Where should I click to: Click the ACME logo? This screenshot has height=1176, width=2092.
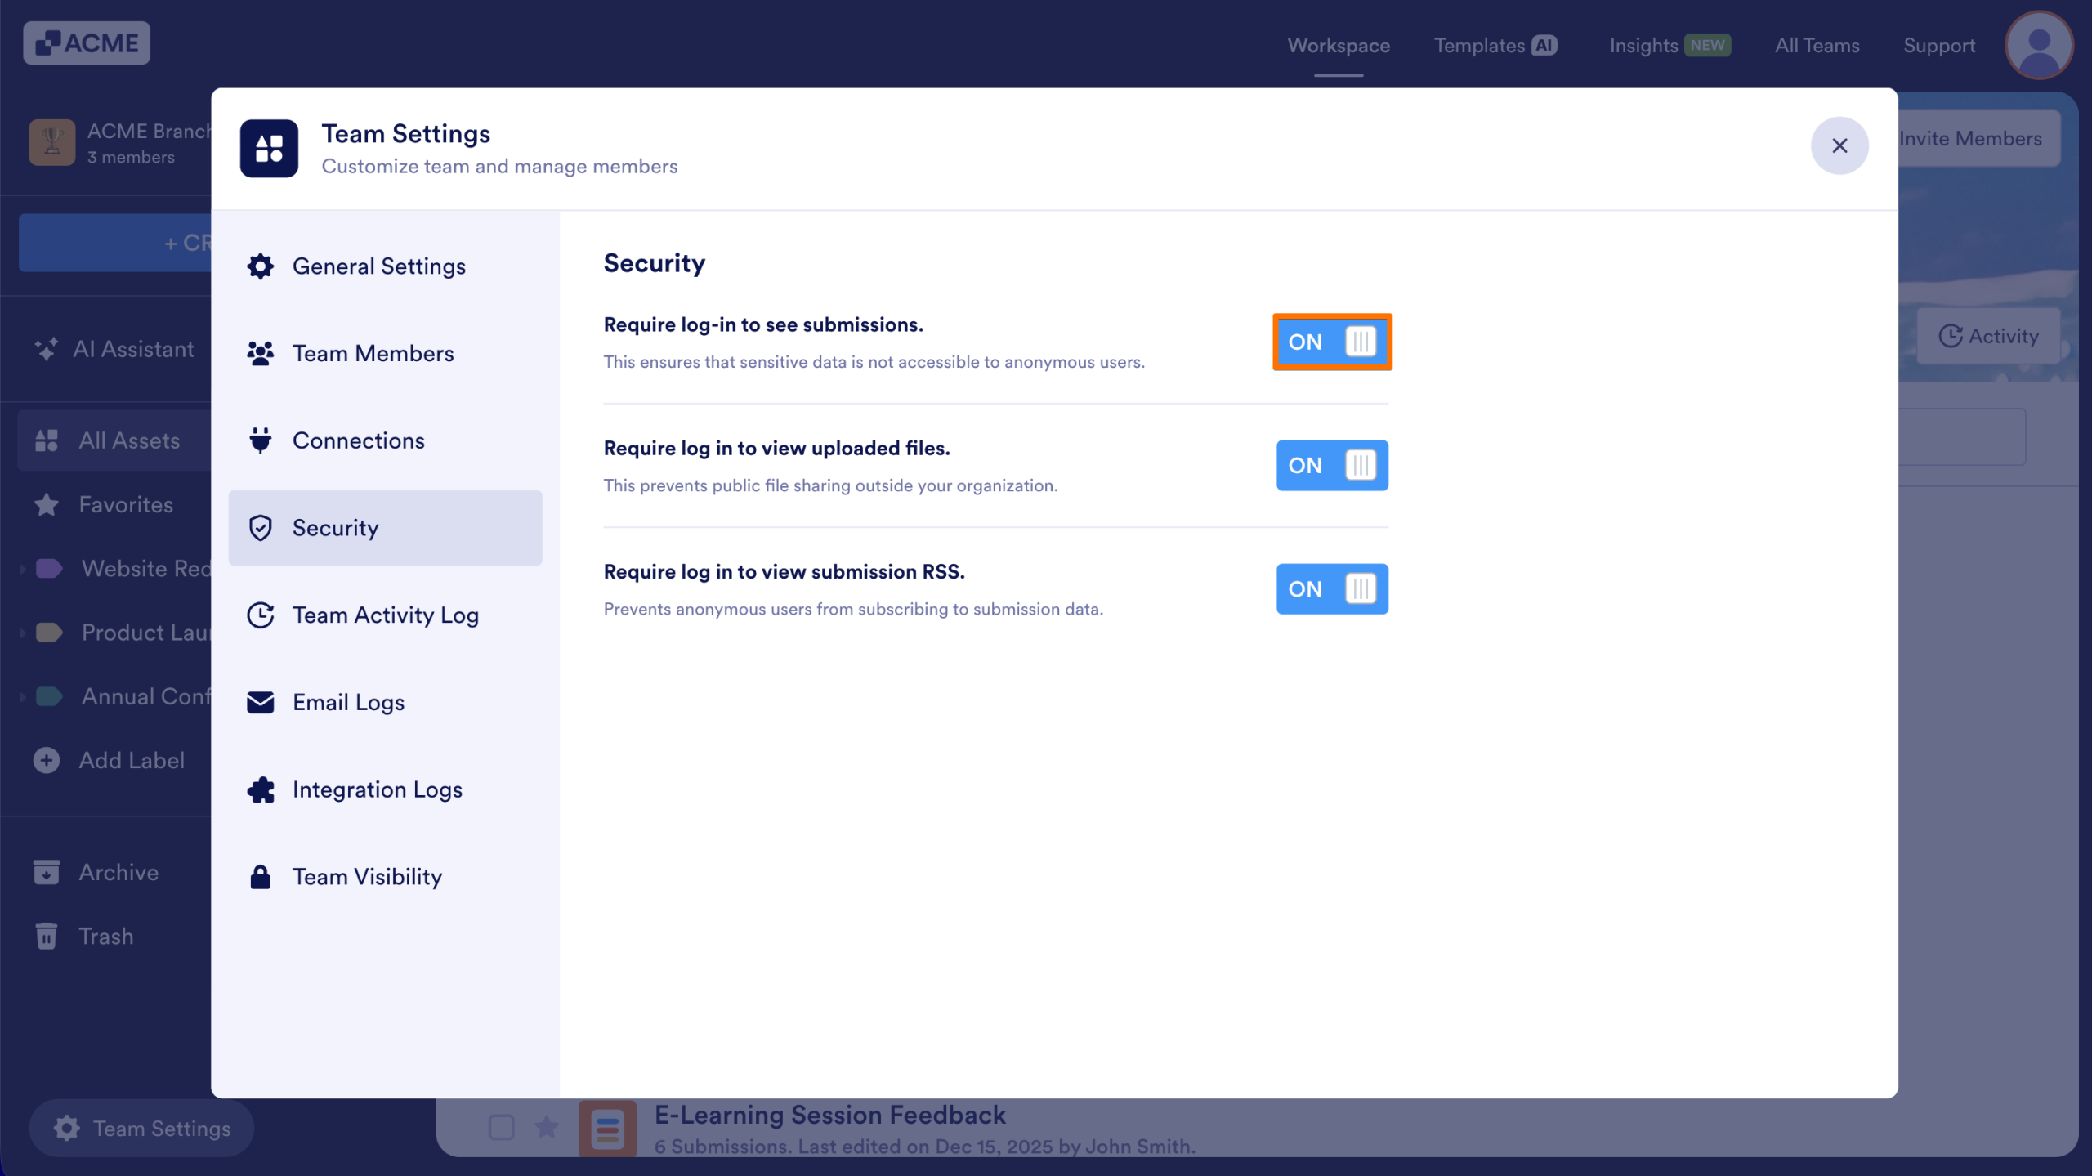click(87, 43)
